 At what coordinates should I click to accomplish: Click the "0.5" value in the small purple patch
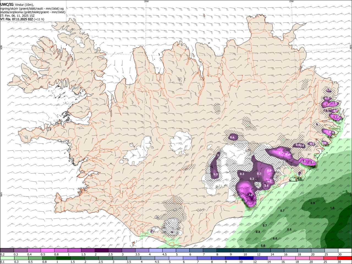(x=312, y=144)
